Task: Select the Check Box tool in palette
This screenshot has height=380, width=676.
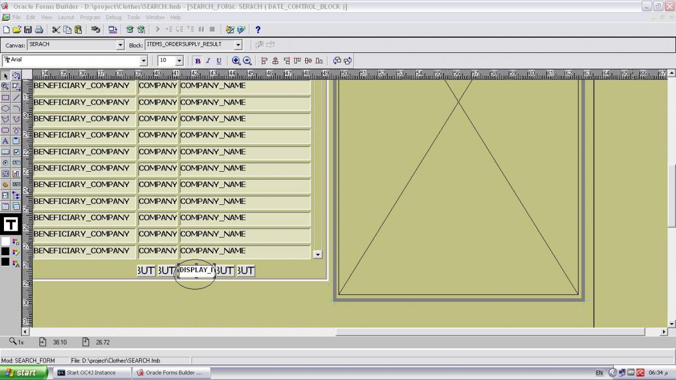Action: click(x=16, y=152)
